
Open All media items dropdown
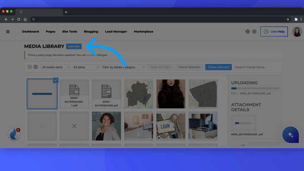[x=55, y=67]
